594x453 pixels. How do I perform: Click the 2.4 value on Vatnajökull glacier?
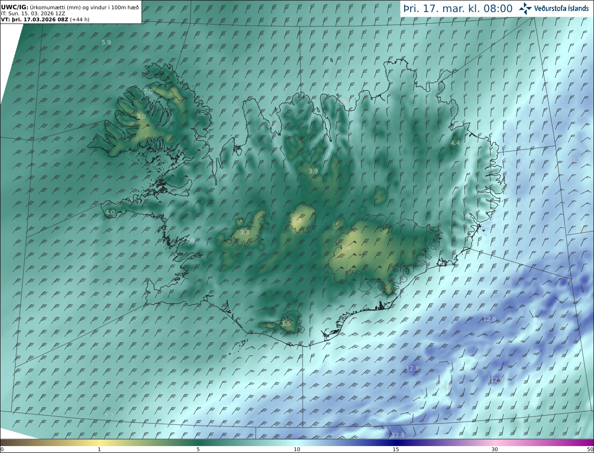pos(346,248)
